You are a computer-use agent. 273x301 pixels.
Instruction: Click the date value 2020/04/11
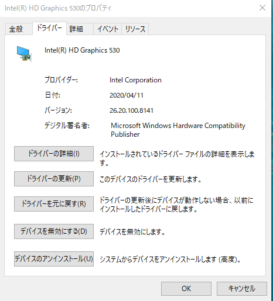(x=127, y=95)
